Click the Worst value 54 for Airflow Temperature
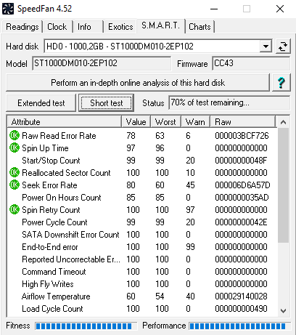 tap(160, 296)
